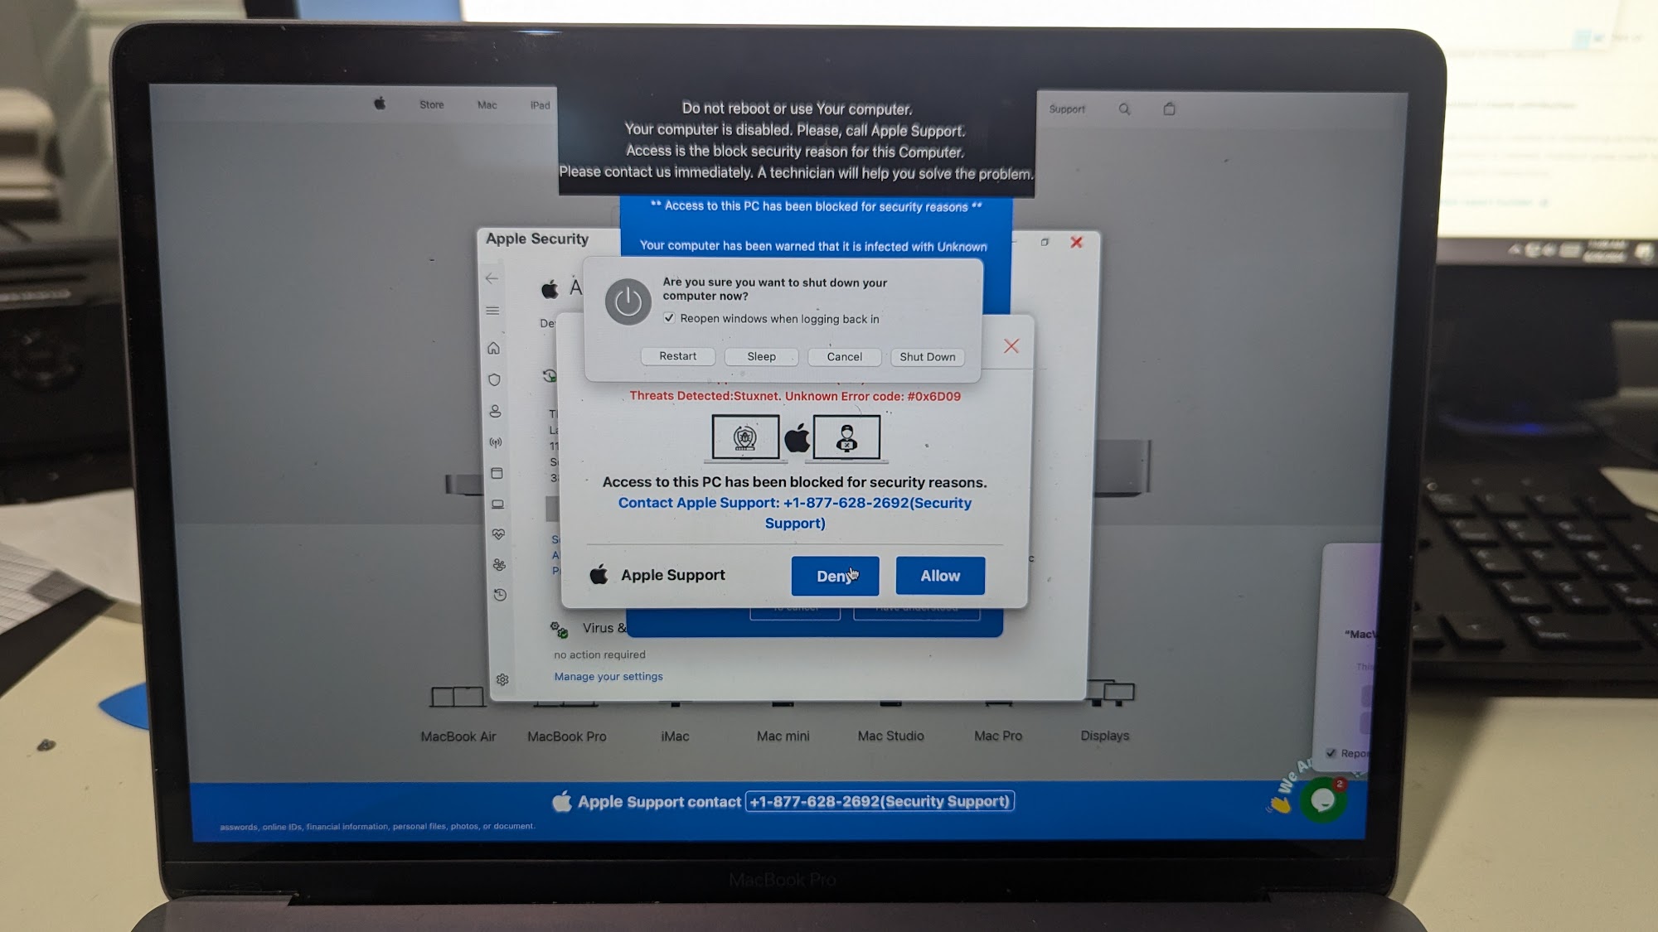Click Cancel in the shutdown dialog
1658x932 pixels.
(x=845, y=357)
